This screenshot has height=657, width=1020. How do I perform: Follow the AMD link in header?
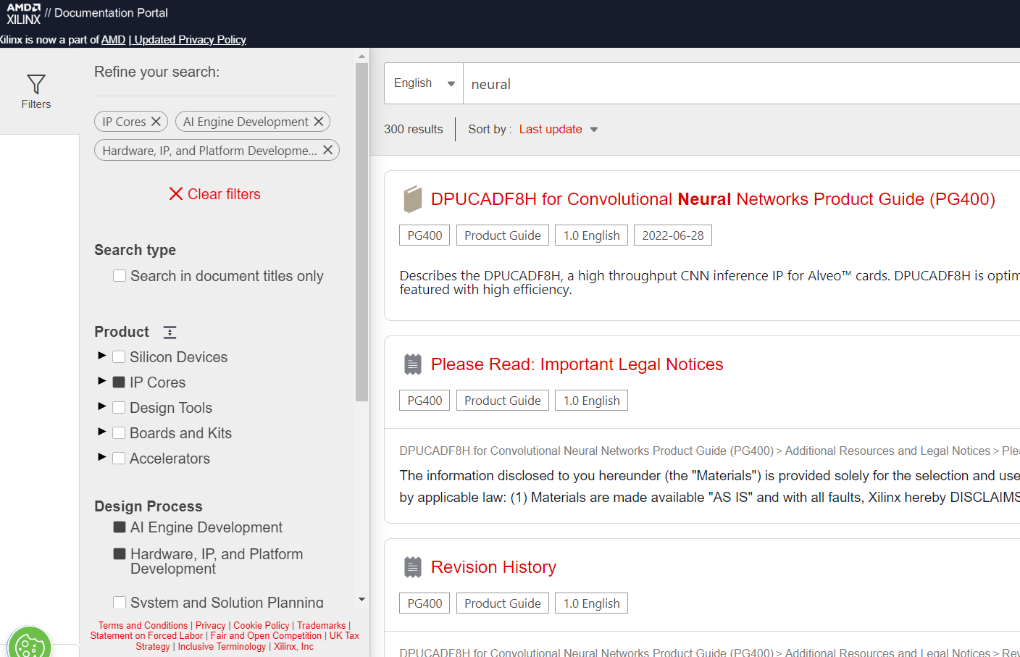tap(113, 40)
